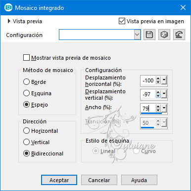
Task: Click the reset to default arrow icon
Action: (179, 35)
